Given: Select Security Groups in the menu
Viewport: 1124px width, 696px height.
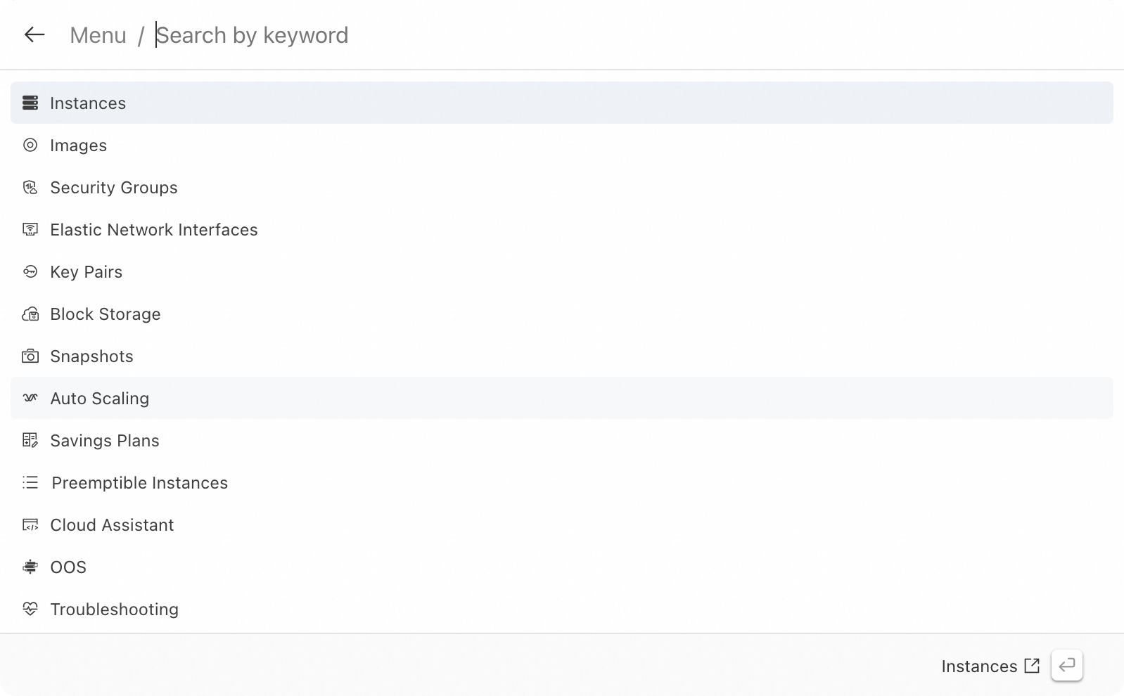Looking at the screenshot, I should click(114, 188).
